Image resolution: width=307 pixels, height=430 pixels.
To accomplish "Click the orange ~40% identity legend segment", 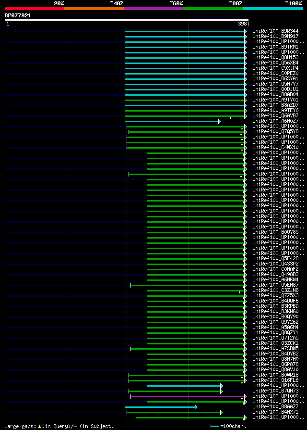I will click(x=94, y=9).
